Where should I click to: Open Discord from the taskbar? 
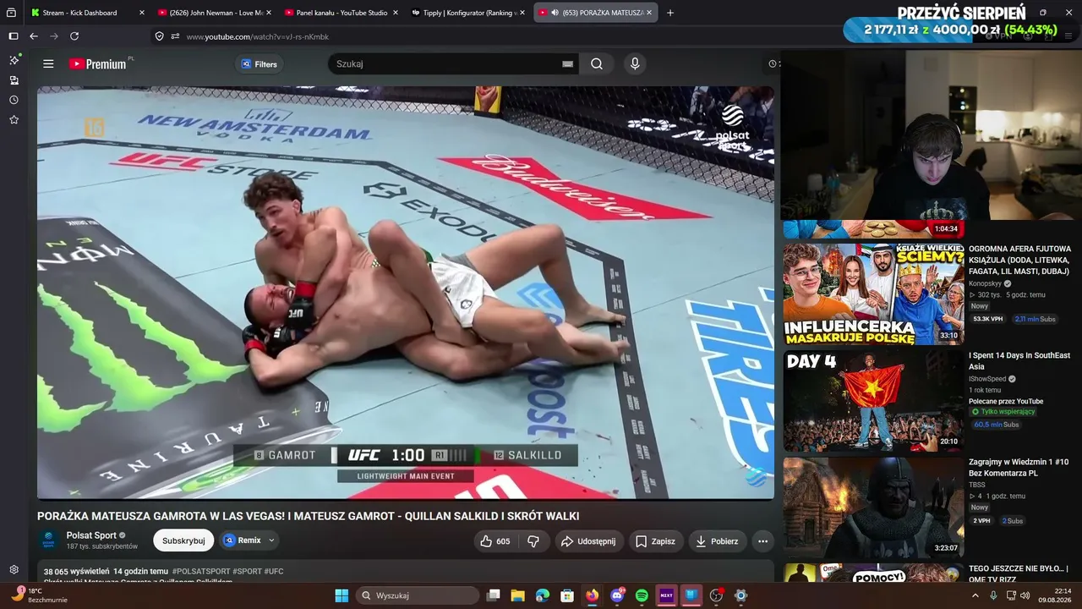click(x=617, y=595)
